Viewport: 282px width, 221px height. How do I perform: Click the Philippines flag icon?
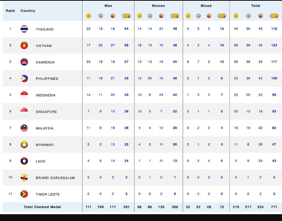(x=24, y=79)
